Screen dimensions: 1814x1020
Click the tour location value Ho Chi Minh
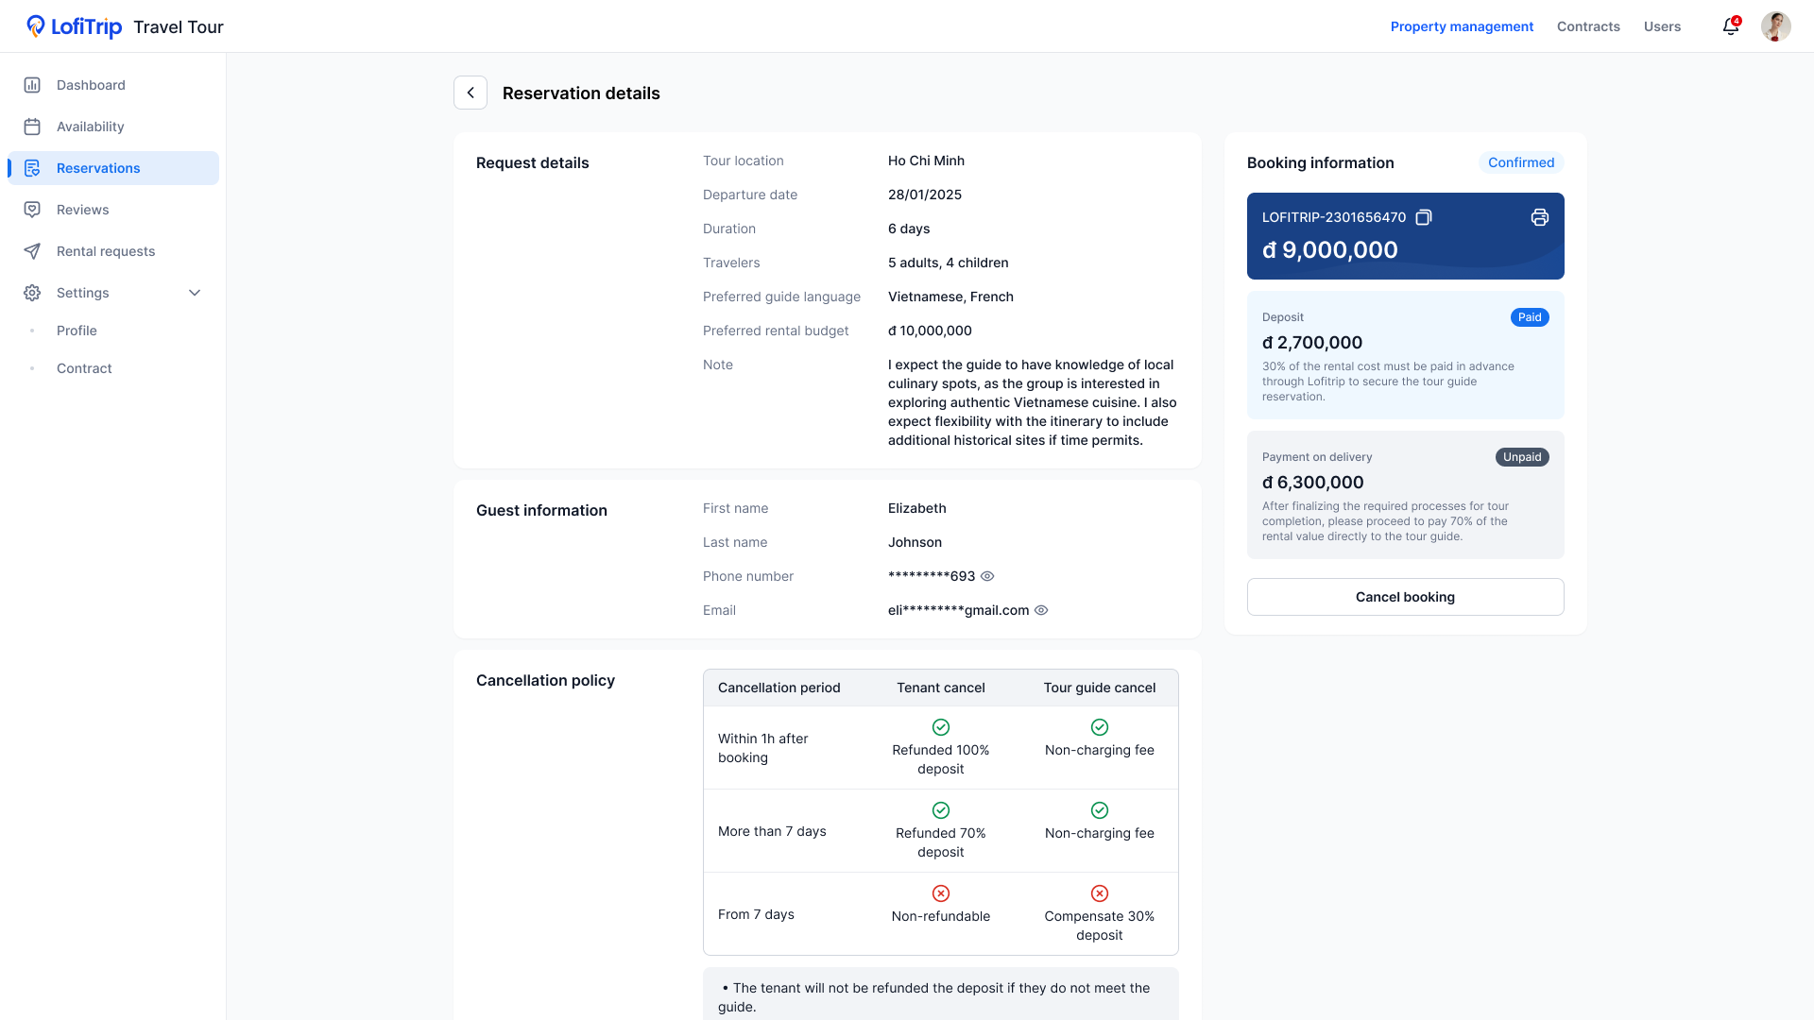[x=926, y=161]
